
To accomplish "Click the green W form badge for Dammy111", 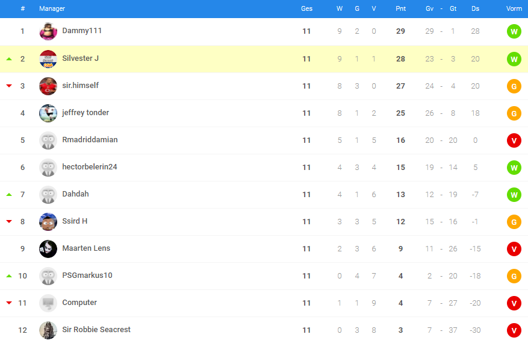I will [x=514, y=31].
